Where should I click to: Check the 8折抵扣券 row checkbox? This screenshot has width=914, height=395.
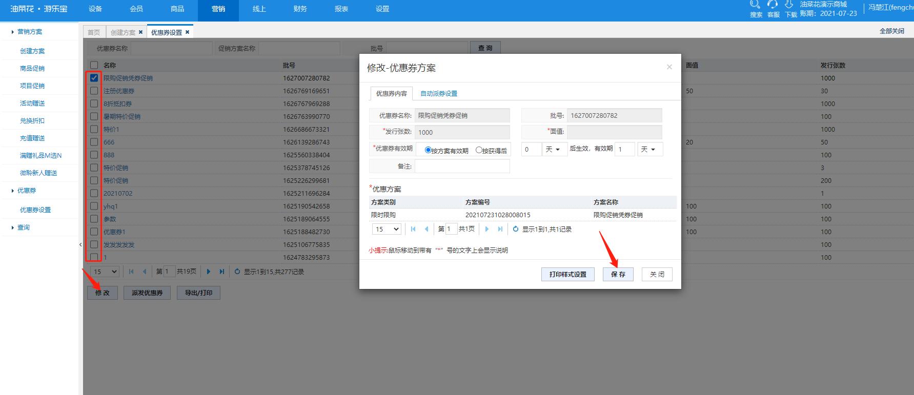tap(94, 103)
